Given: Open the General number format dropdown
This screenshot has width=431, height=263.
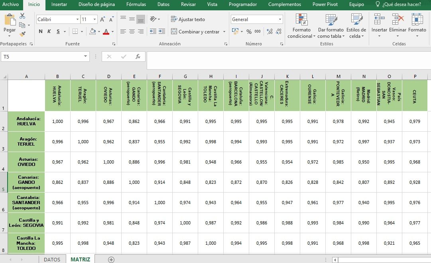Looking at the screenshot, I should 280,19.
